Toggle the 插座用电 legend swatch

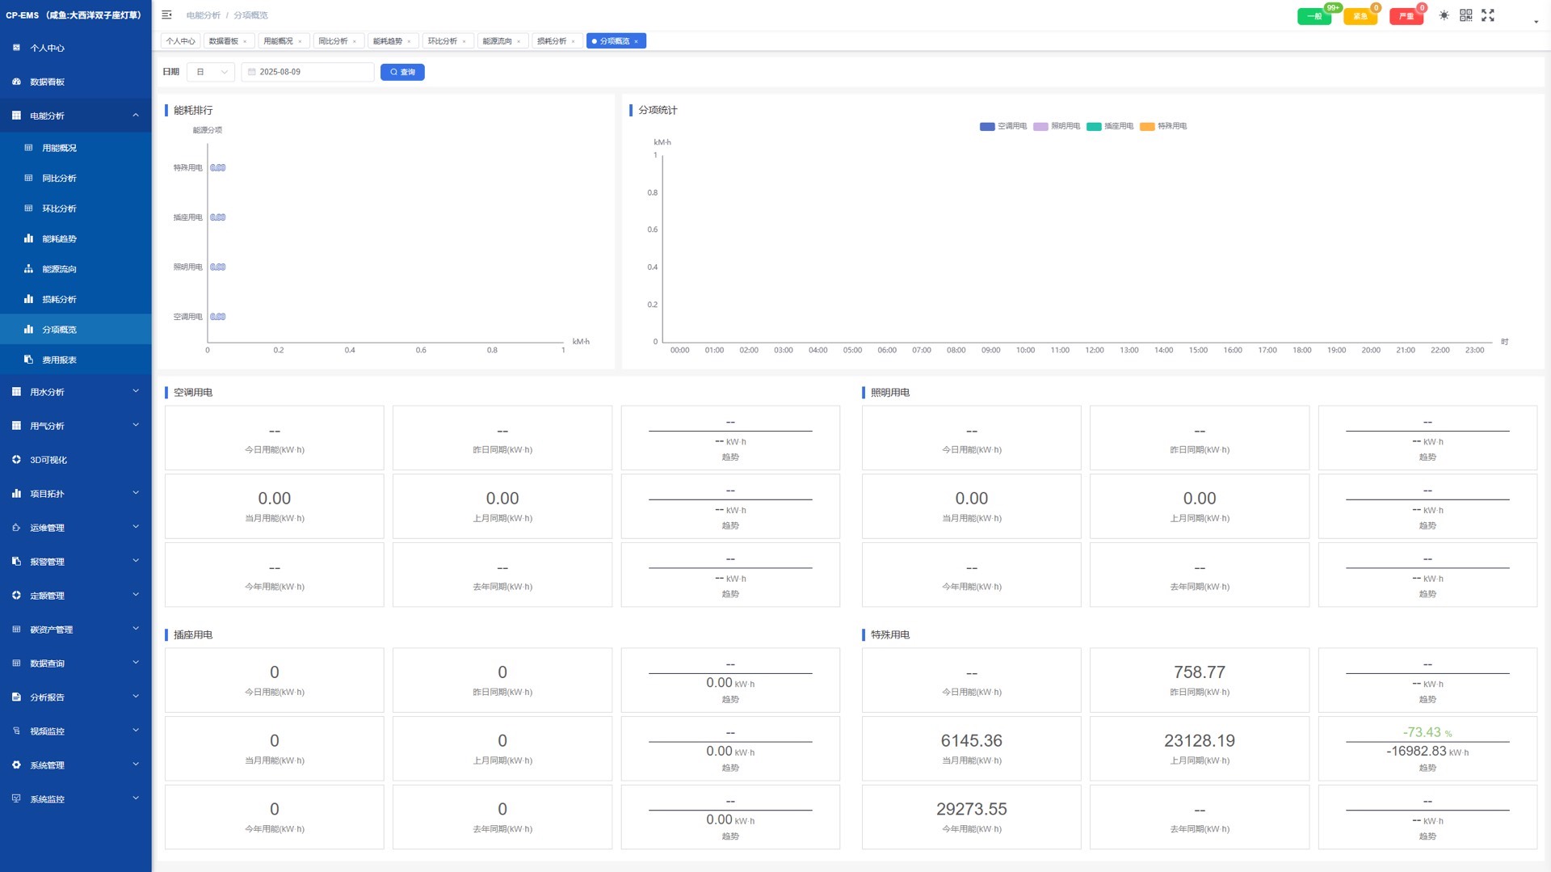click(x=1094, y=127)
